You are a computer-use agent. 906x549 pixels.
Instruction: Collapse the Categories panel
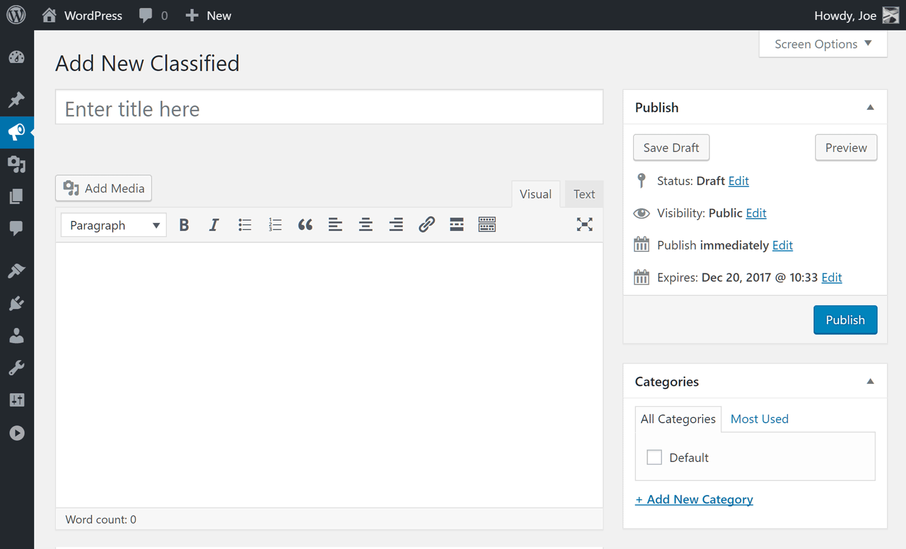click(x=870, y=381)
